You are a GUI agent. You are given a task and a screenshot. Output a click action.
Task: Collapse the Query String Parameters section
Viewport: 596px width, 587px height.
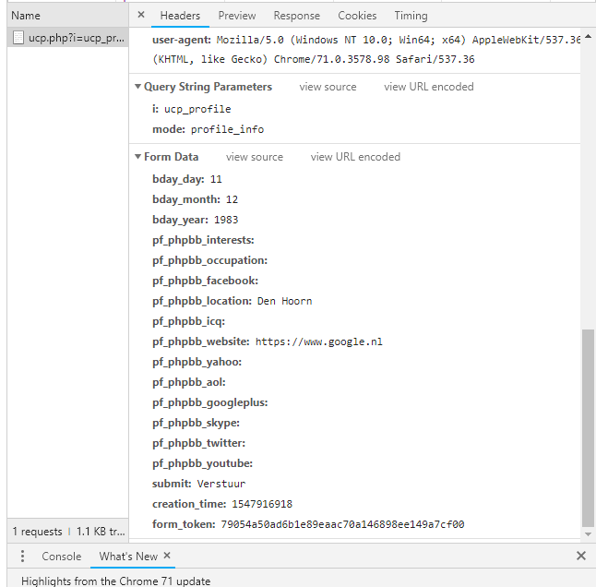[138, 87]
